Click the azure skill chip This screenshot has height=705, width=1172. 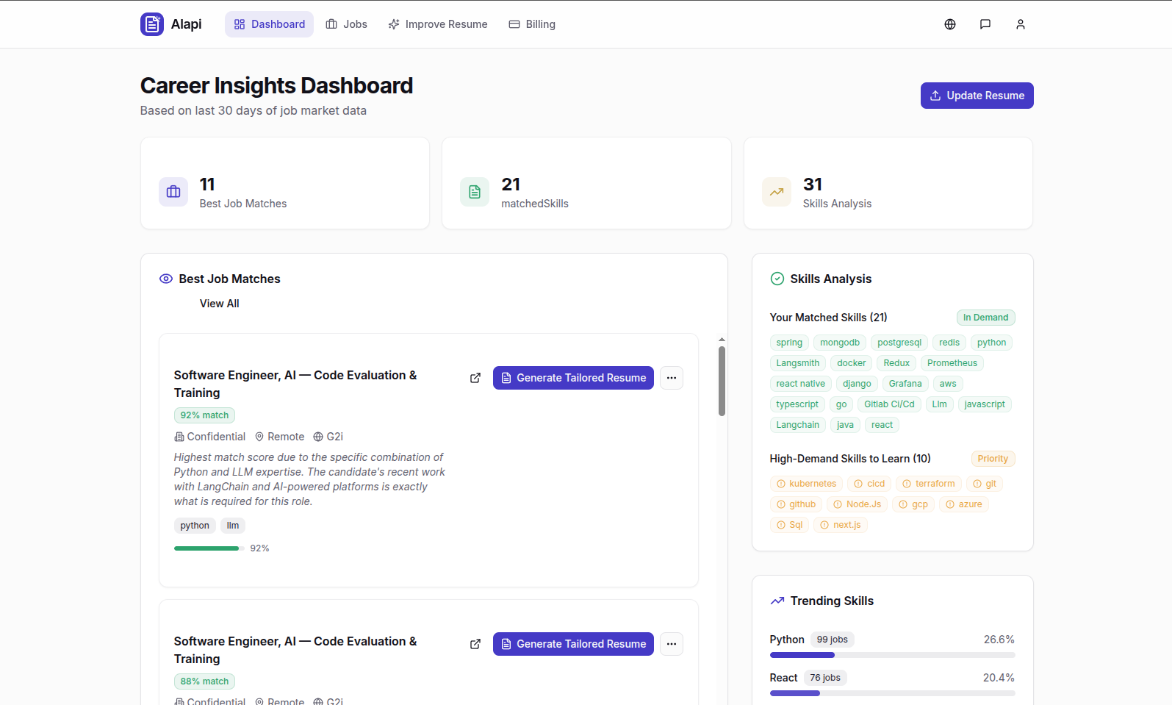[963, 504]
